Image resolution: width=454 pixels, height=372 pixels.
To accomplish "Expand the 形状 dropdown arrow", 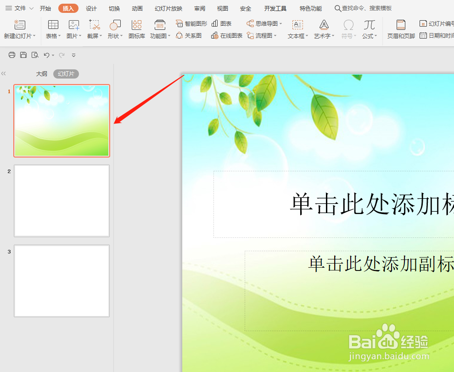I will pos(121,36).
